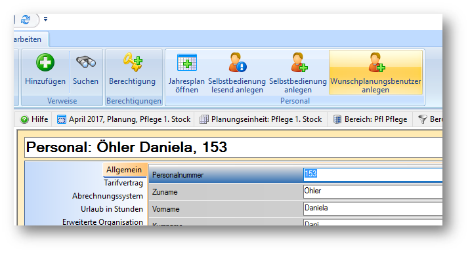Select the Allgemein tab
Screen dimensions: 470x253
tap(124, 170)
